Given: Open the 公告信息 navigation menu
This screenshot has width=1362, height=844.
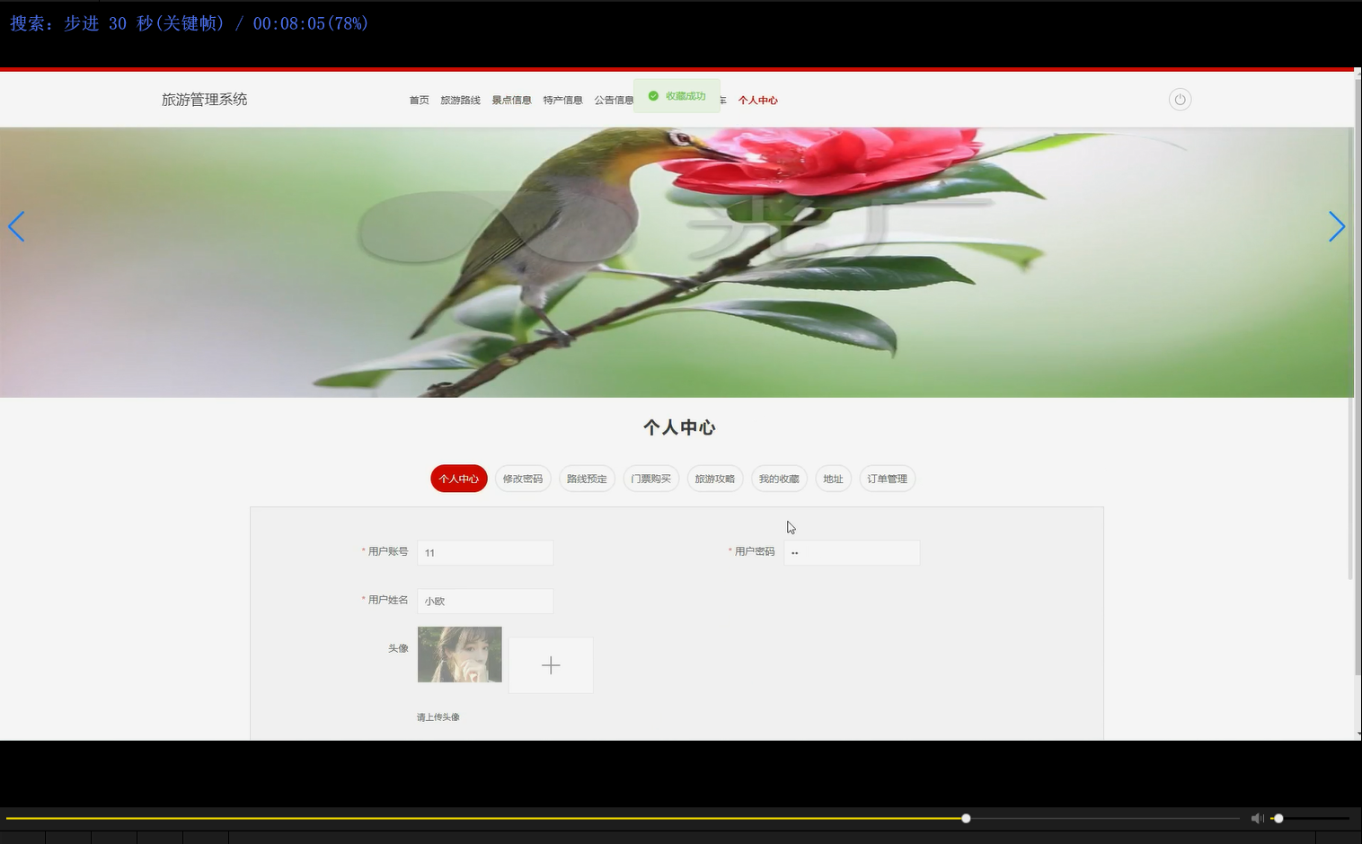Looking at the screenshot, I should [615, 100].
